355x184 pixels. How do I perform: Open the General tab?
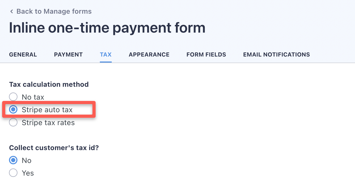point(23,54)
